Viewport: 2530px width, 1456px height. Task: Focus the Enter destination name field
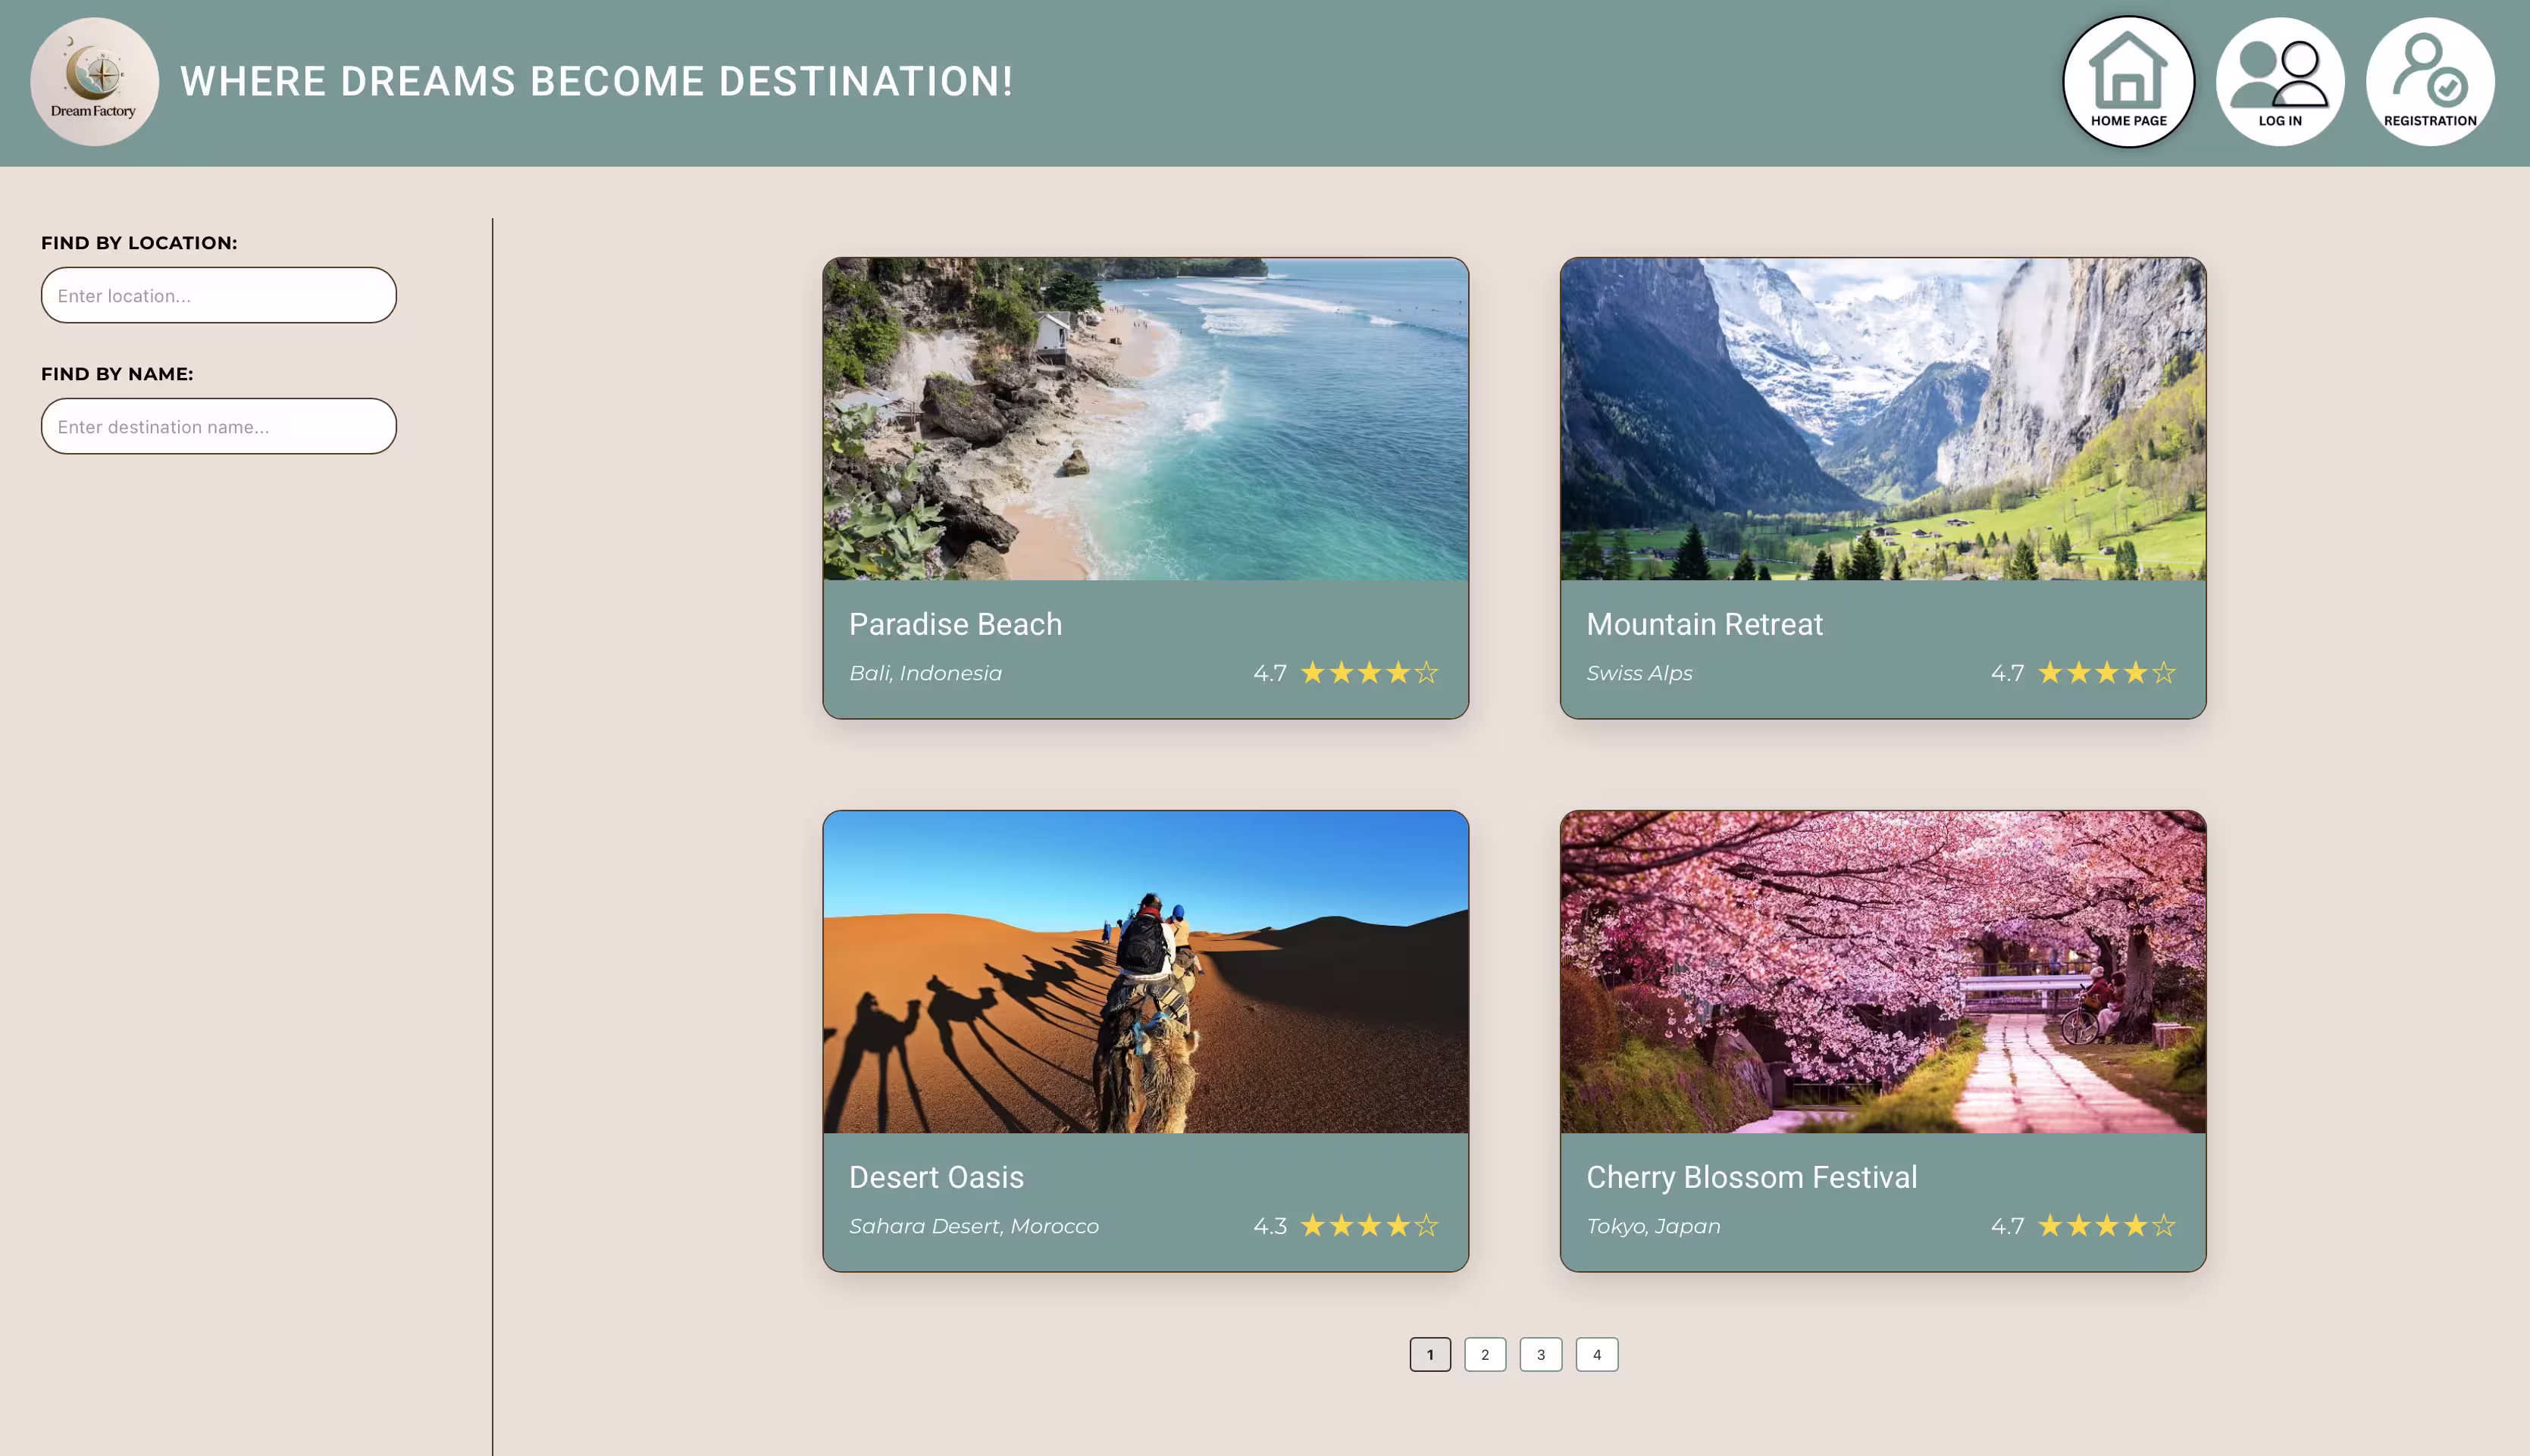219,426
